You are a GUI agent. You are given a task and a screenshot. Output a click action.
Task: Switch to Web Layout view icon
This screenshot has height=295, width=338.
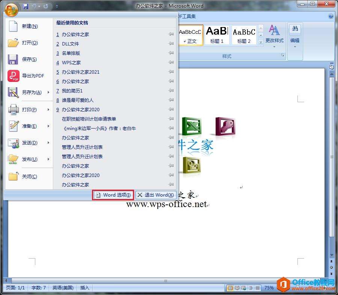244,288
